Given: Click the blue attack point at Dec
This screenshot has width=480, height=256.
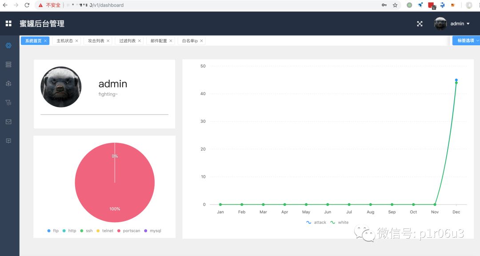Looking at the screenshot, I should pyautogui.click(x=456, y=80).
